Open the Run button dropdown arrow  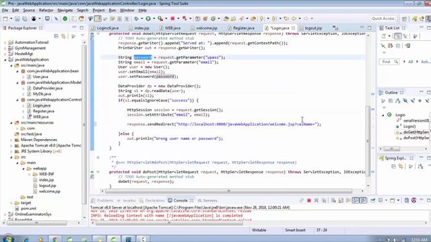[x=154, y=19]
